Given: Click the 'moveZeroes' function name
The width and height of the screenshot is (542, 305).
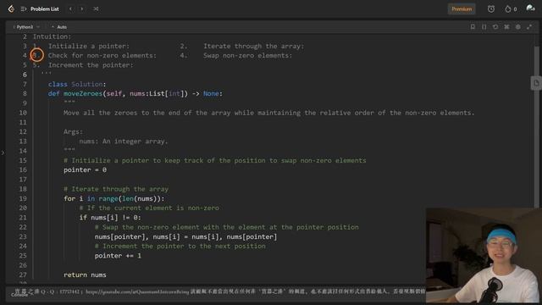Looking at the screenshot, I should [x=83, y=94].
